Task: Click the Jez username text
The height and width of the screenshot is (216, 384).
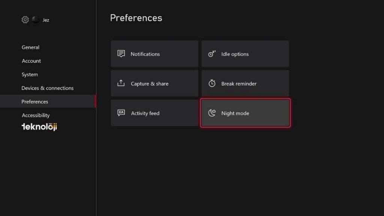Action: pos(46,20)
